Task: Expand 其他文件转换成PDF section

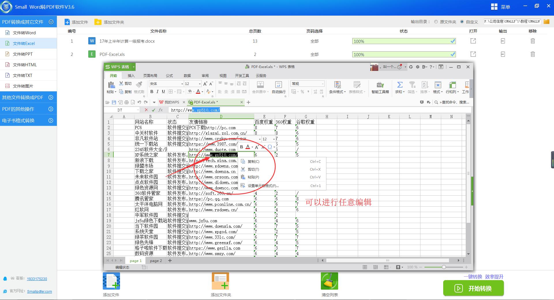Action: [x=51, y=97]
